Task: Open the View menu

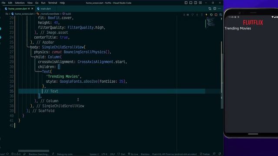Action: point(30,3)
